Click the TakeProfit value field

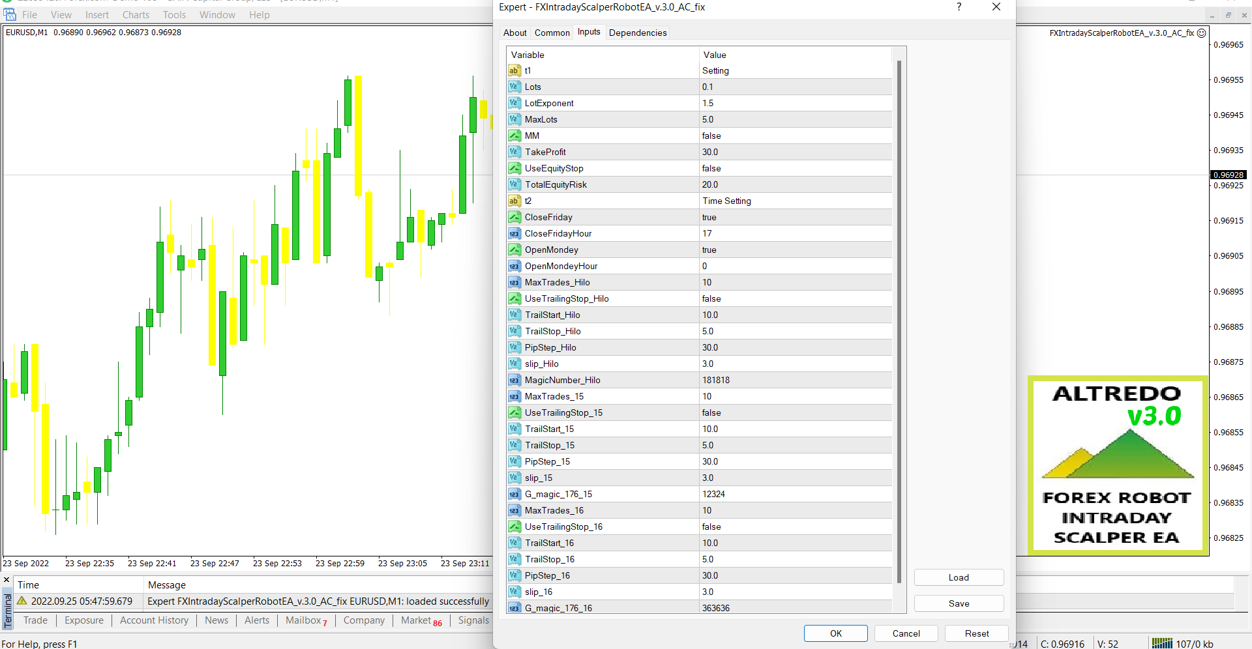point(796,152)
